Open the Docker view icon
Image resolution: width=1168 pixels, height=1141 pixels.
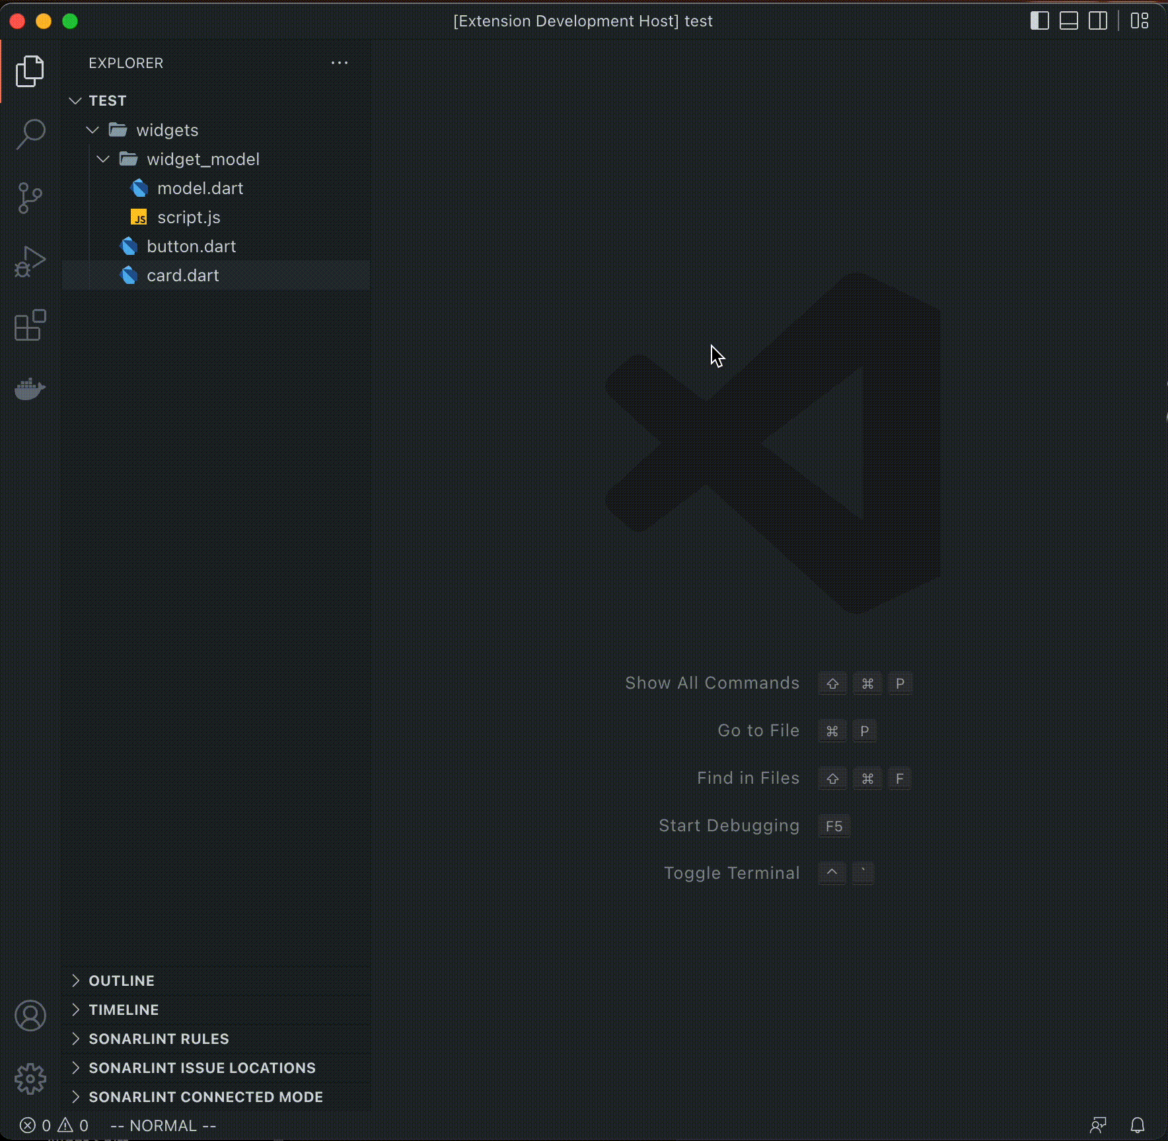(x=30, y=389)
